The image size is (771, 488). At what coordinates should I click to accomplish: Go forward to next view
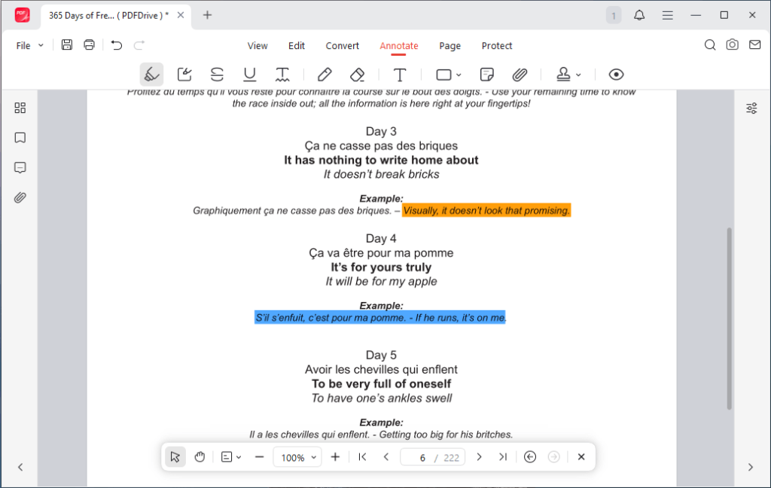(553, 457)
